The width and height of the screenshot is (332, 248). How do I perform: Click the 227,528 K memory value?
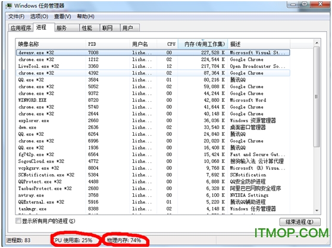pos(213,52)
